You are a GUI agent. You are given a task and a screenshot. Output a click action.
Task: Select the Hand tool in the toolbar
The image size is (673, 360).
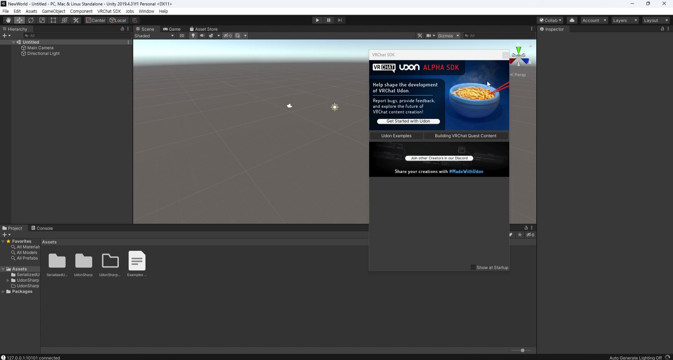click(x=8, y=20)
